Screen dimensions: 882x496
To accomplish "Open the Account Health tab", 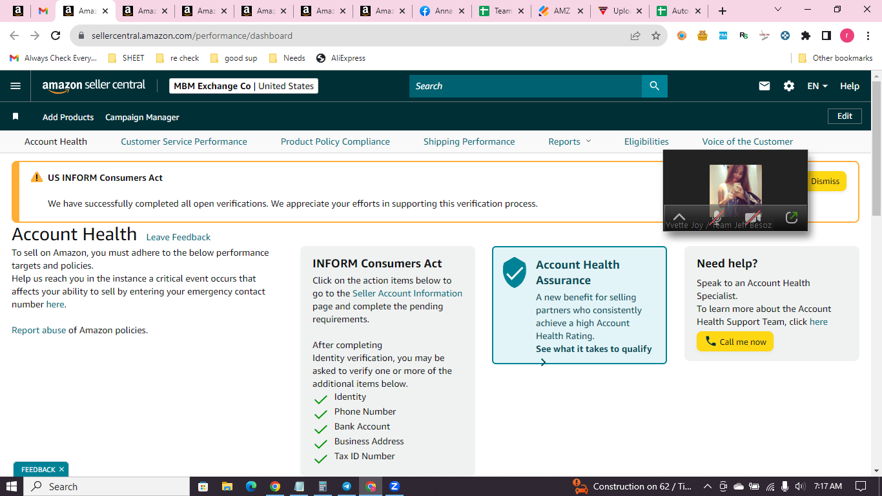I will (56, 141).
